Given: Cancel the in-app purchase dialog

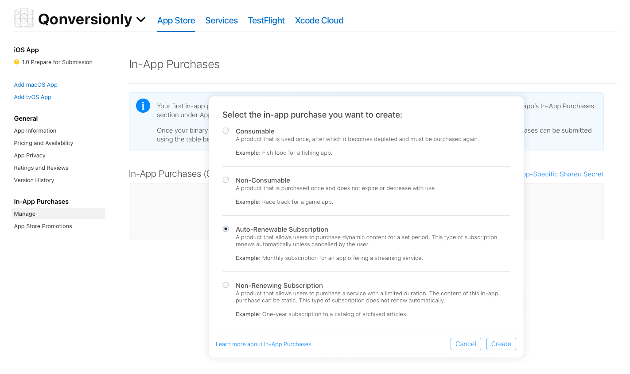Looking at the screenshot, I should click(466, 344).
